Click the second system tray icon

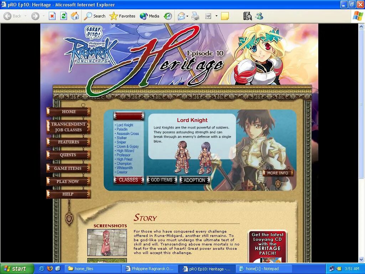339,269
